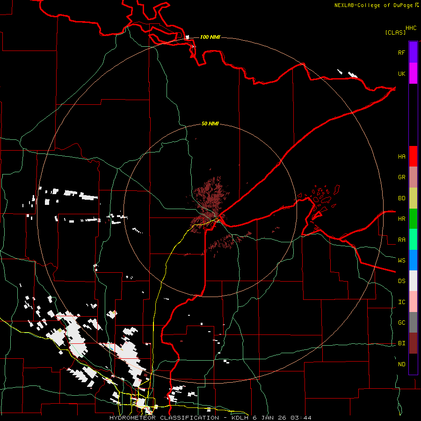Click the NEXLAB-College of DuPage credit text
421x421 pixels.
pyautogui.click(x=373, y=5)
